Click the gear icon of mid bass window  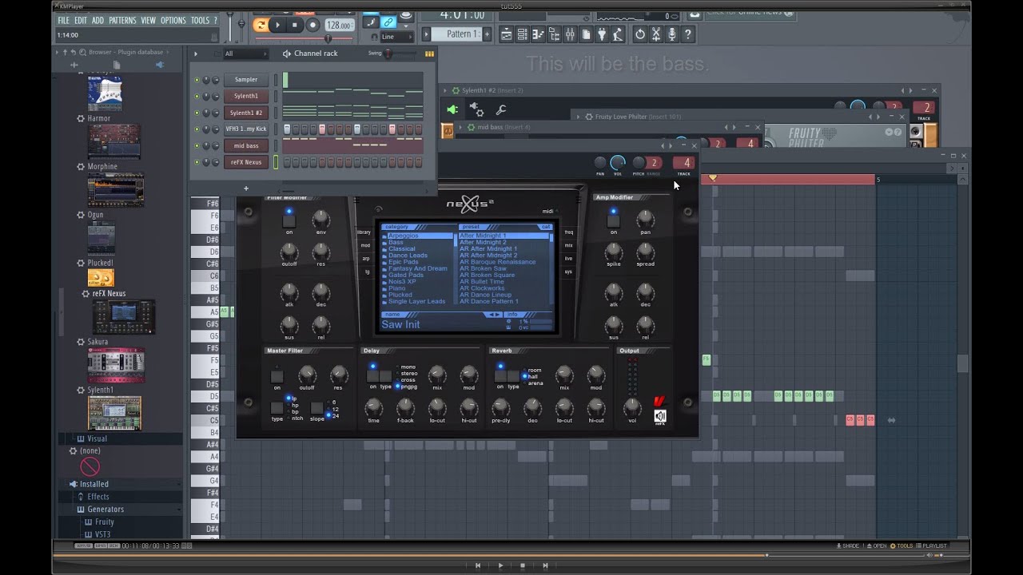471,127
